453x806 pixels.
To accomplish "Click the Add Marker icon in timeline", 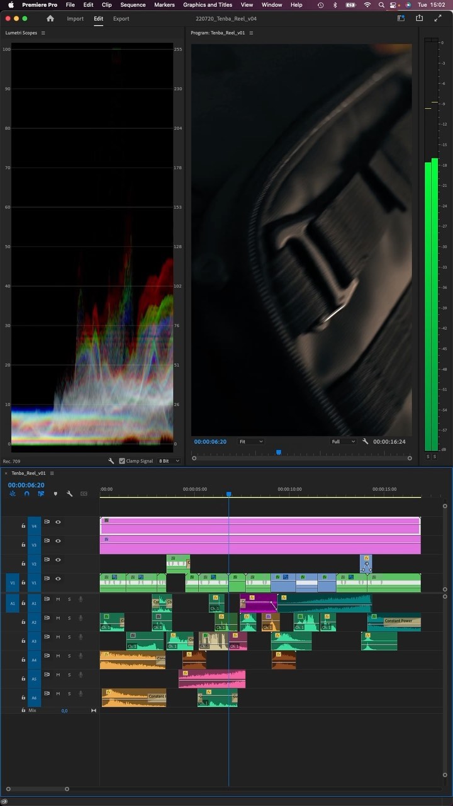I will click(55, 494).
